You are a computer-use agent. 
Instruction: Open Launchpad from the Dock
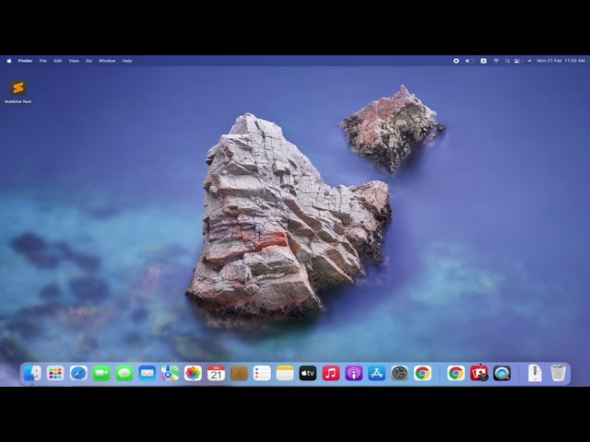(x=55, y=373)
